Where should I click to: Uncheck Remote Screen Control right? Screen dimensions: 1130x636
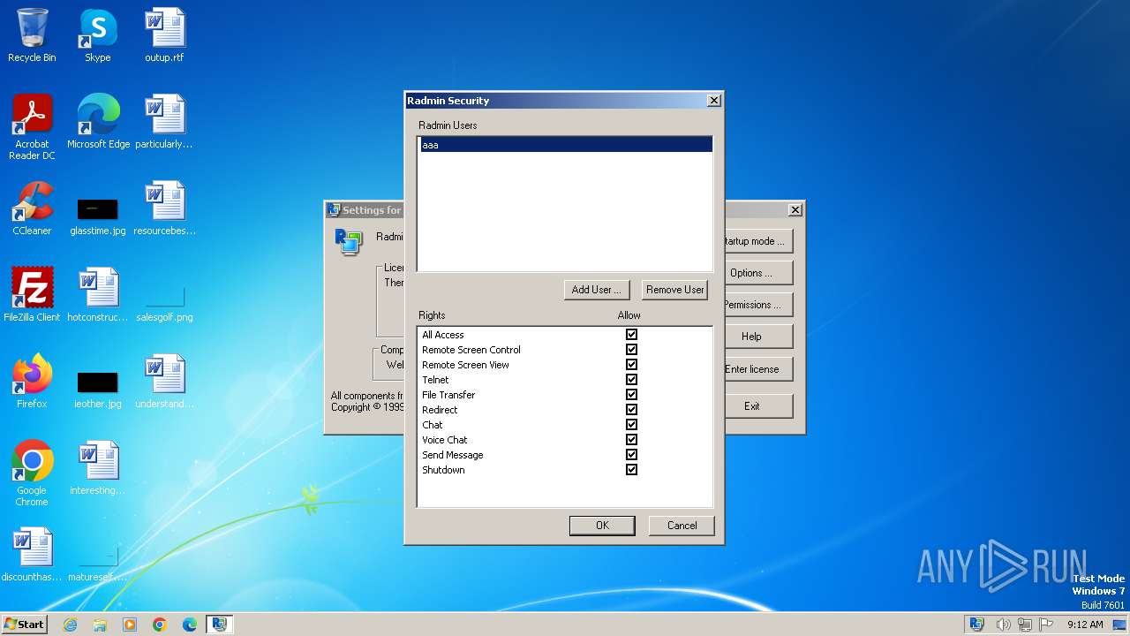pos(631,350)
